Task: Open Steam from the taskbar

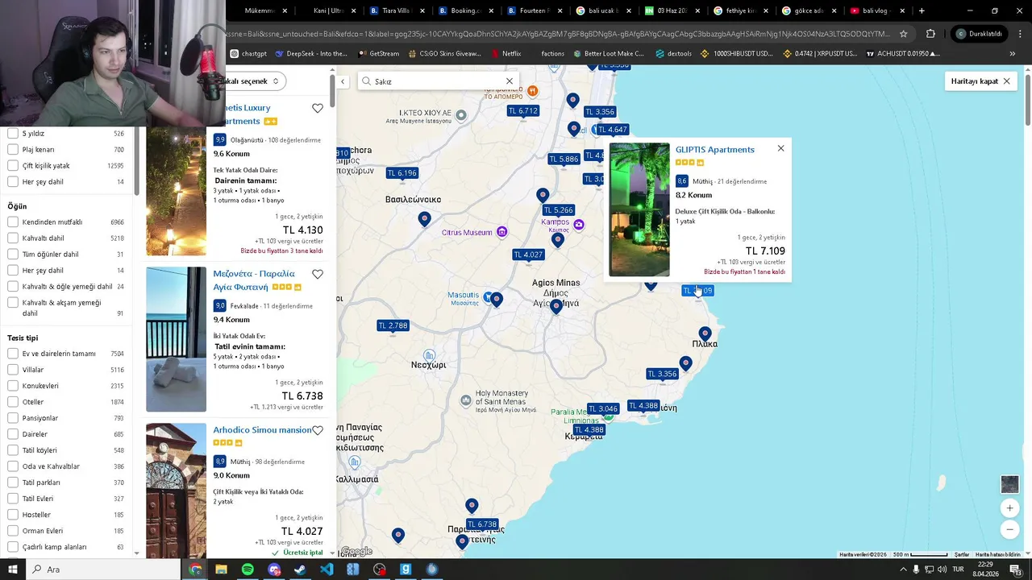Action: tap(300, 570)
